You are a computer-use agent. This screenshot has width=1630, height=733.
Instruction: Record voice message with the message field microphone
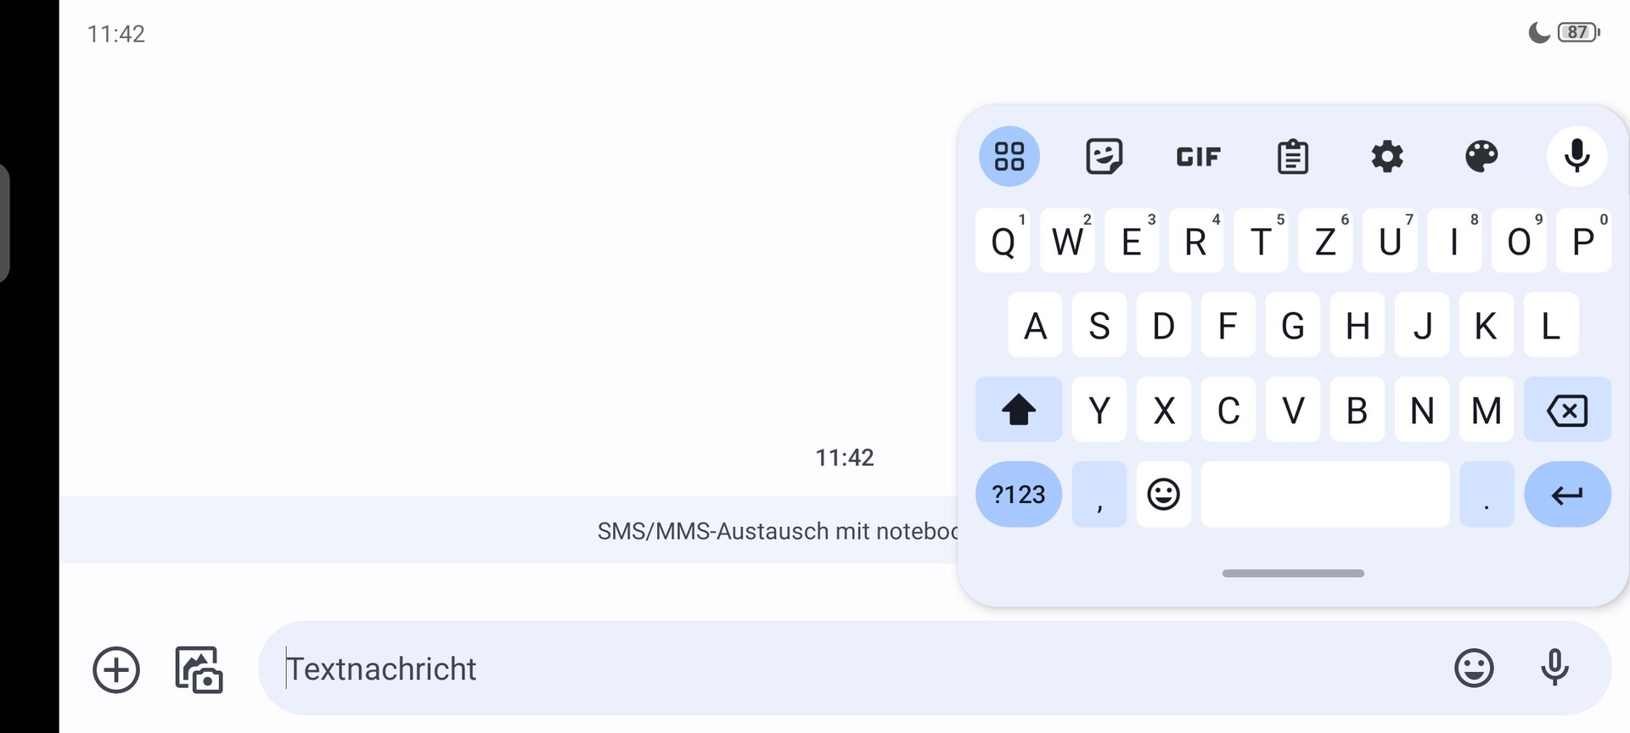(1554, 669)
